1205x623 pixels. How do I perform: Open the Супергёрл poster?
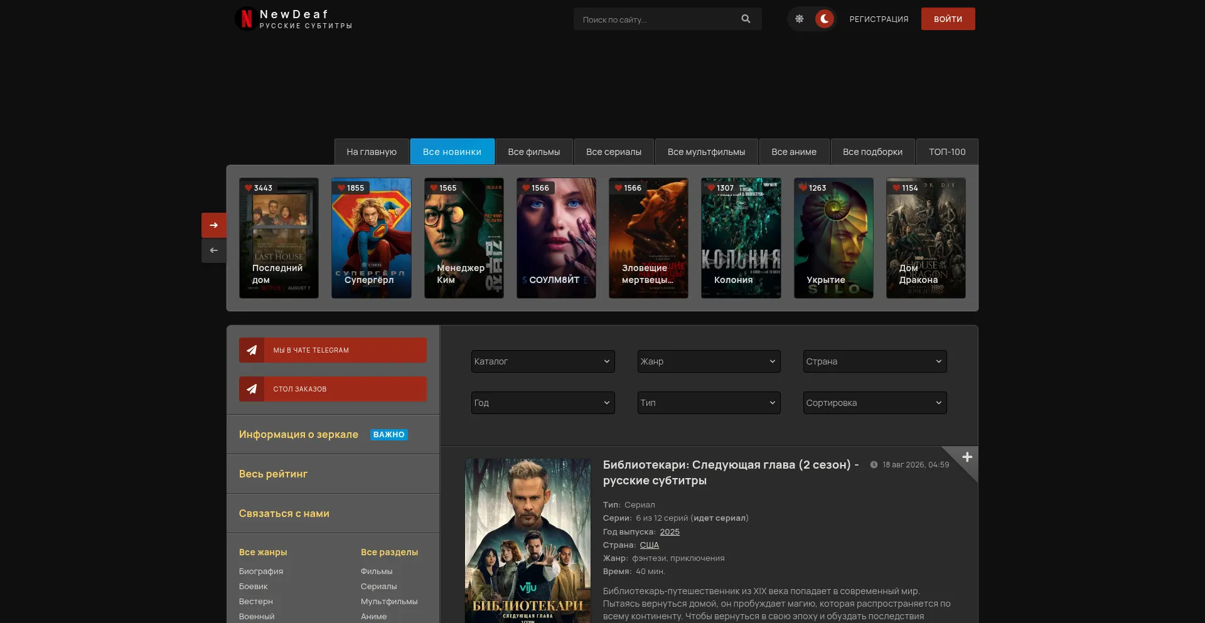(x=372, y=238)
